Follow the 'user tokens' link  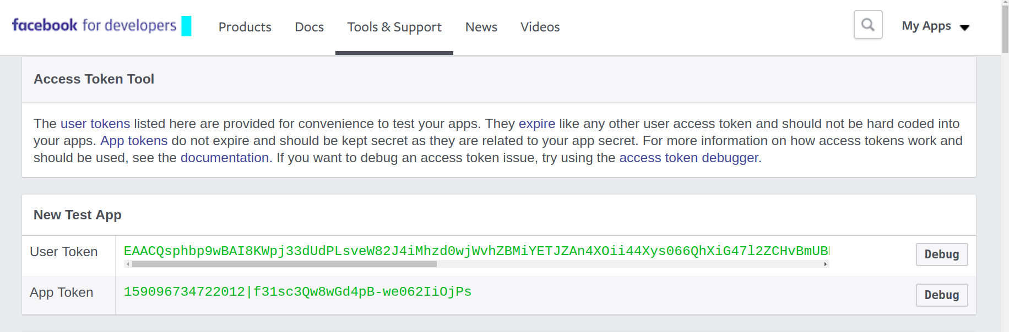tap(95, 124)
